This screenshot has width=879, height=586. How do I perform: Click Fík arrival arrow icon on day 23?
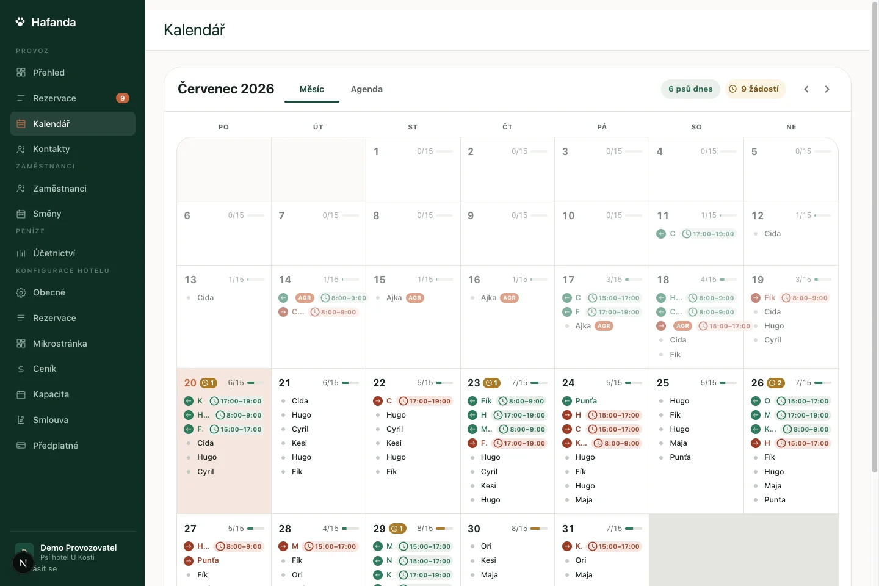[x=472, y=401]
